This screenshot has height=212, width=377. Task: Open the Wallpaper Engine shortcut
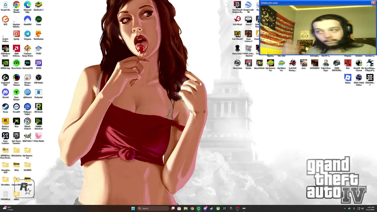point(27,108)
